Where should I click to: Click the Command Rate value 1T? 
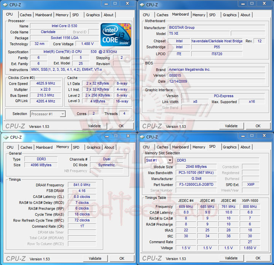click(82, 226)
